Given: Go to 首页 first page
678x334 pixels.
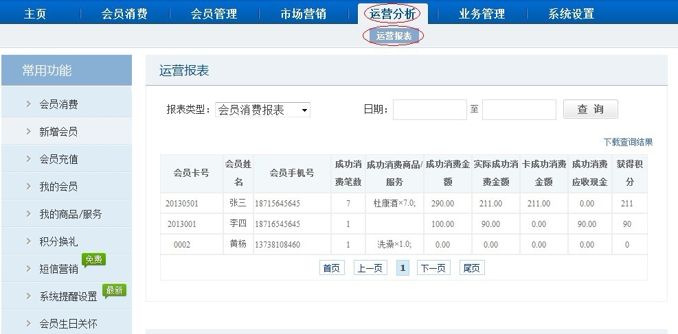Looking at the screenshot, I should point(332,268).
